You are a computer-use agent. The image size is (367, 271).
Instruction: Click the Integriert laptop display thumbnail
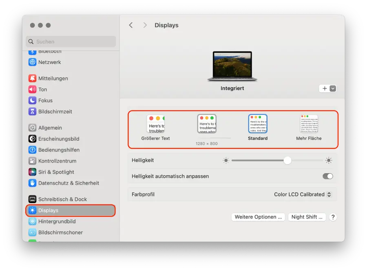[232, 66]
